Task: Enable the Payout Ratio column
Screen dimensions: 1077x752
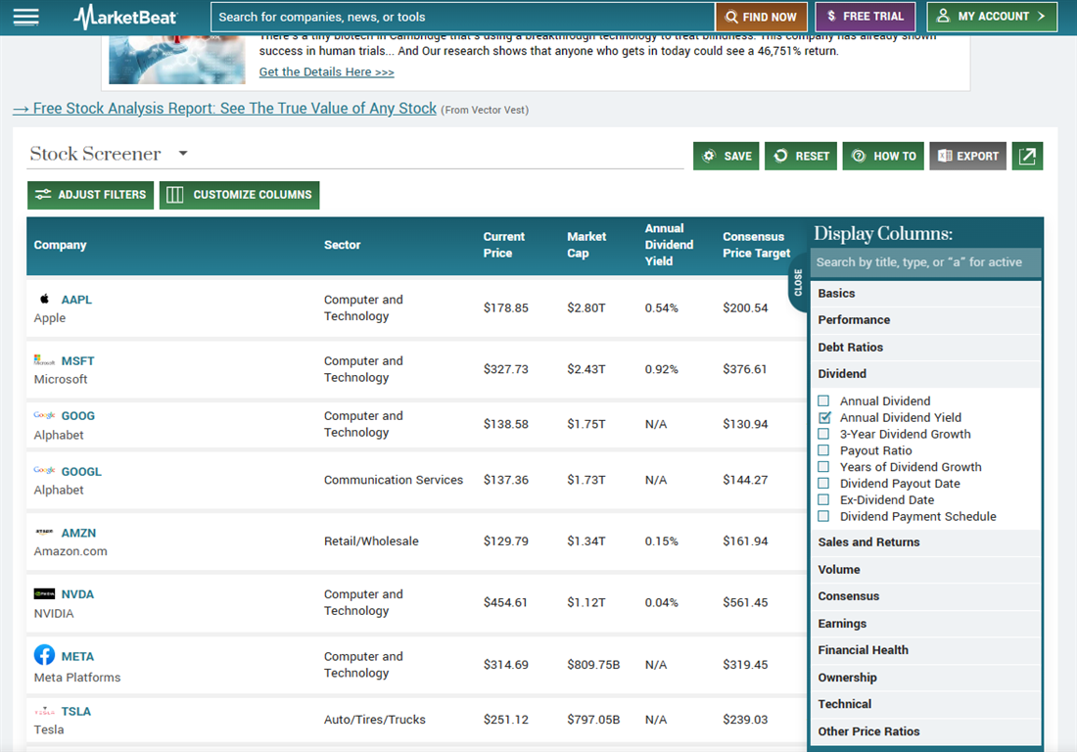Action: coord(823,450)
